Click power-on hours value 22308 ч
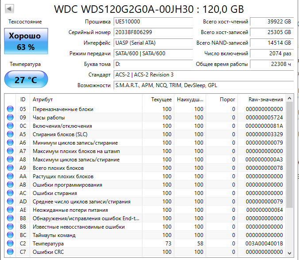 point(272,64)
